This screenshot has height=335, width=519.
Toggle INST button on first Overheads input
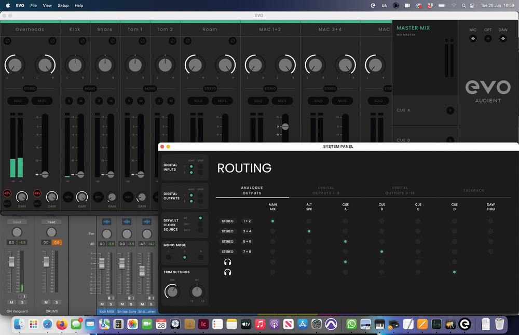[7, 204]
